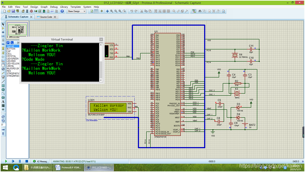
Task: Choose the 2D Graphics Circle tool
Action: pos(3,90)
